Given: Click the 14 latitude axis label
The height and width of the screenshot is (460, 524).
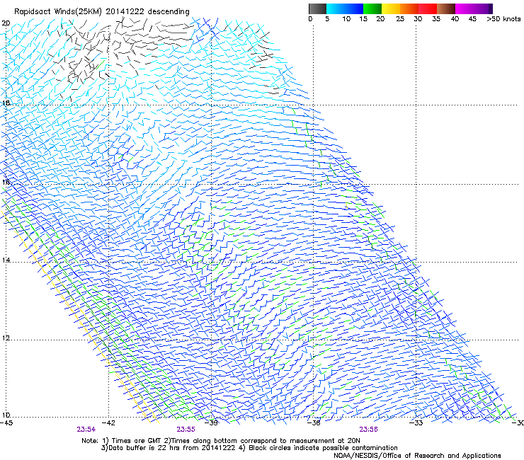Looking at the screenshot, I should point(6,260).
